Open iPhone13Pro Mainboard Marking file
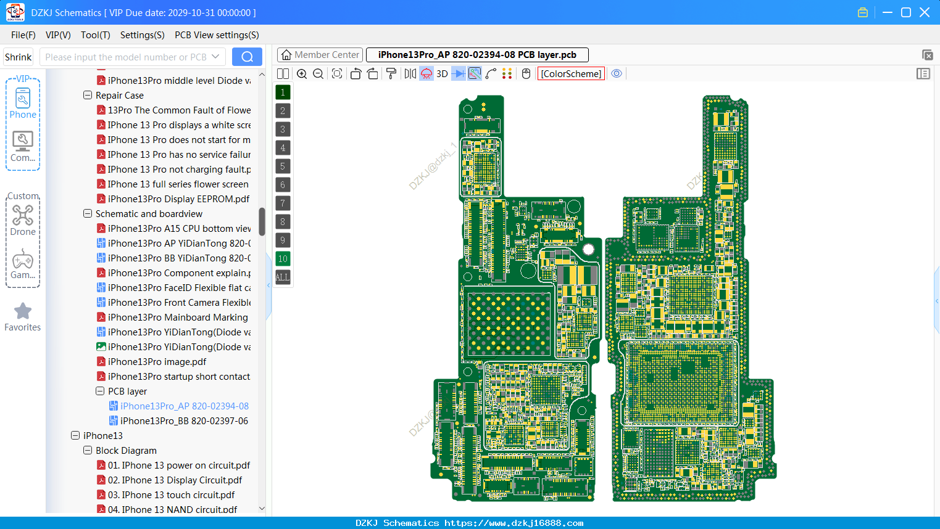 pos(173,318)
